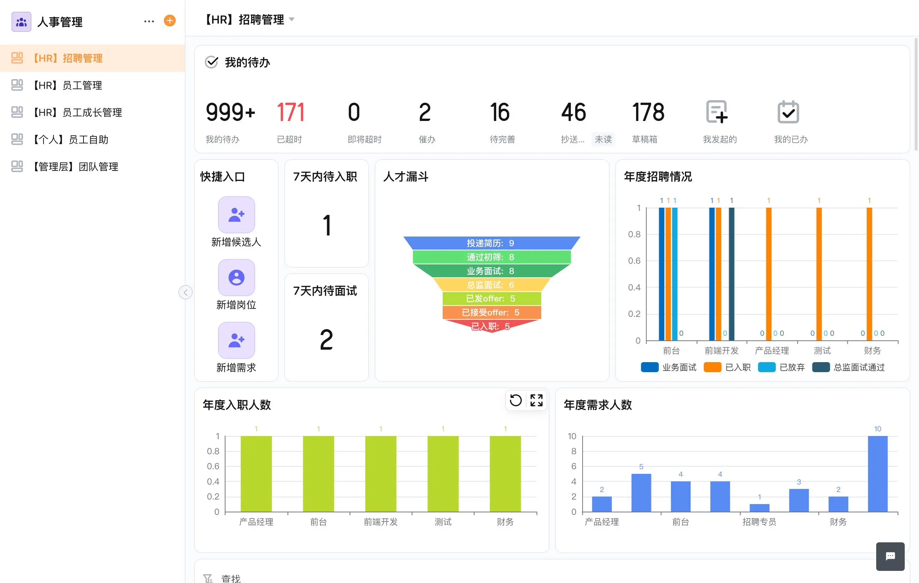This screenshot has width=919, height=583.
Task: Toggle 已入职 legend series
Action: tap(727, 367)
